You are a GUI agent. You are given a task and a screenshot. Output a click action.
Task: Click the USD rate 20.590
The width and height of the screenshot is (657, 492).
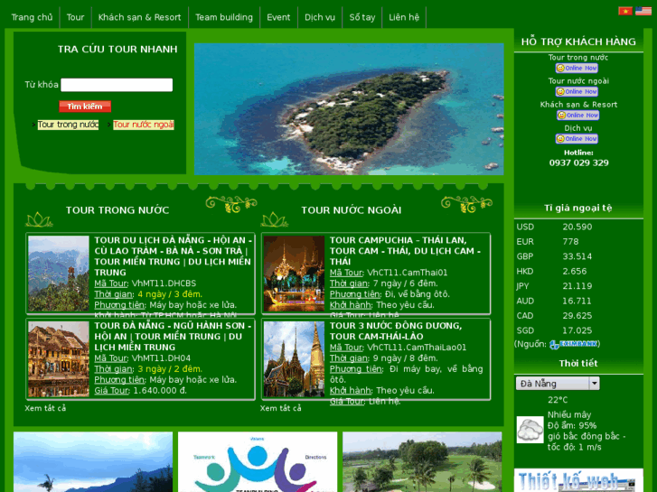(577, 227)
